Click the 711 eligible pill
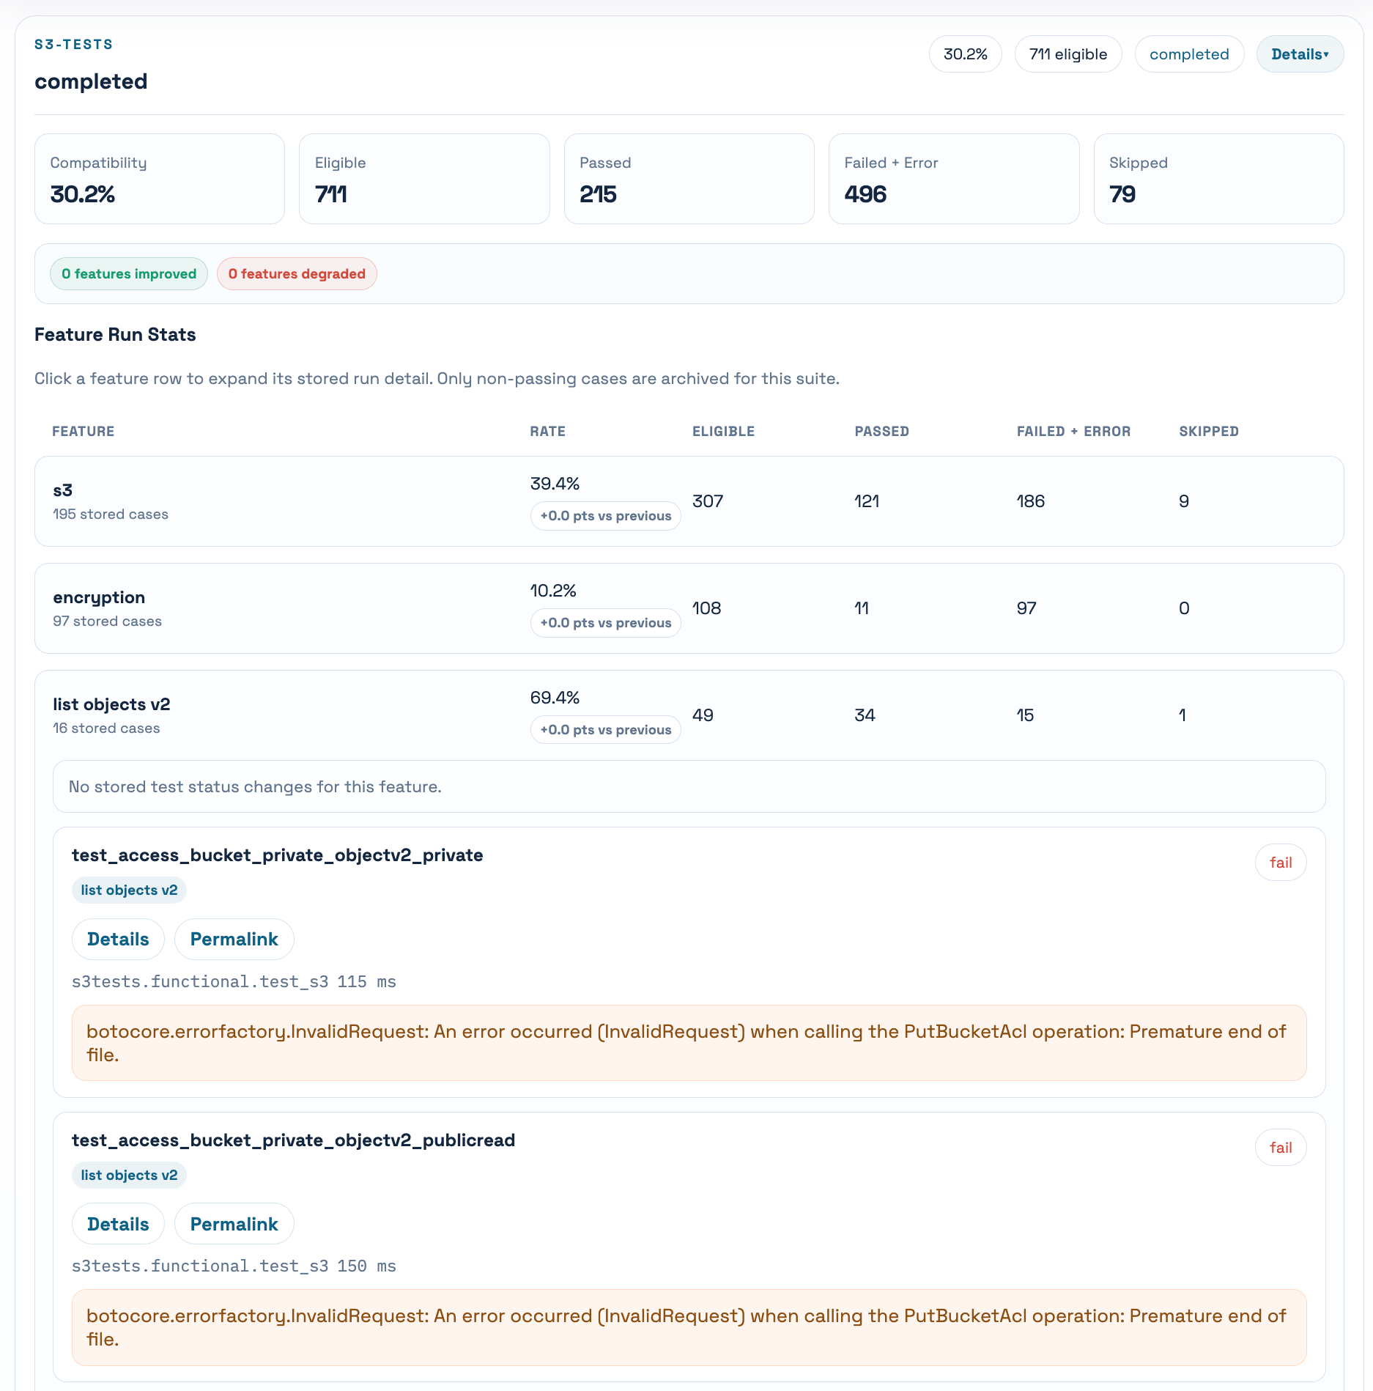Image resolution: width=1373 pixels, height=1391 pixels. [x=1068, y=54]
